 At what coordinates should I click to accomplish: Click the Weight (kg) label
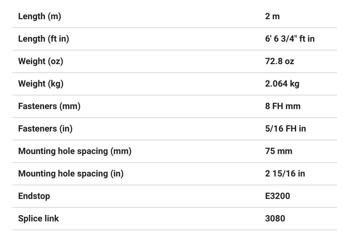(41, 84)
